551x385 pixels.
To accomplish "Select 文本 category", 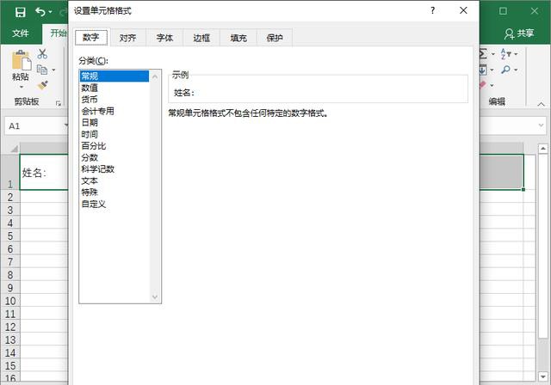I will click(x=115, y=180).
